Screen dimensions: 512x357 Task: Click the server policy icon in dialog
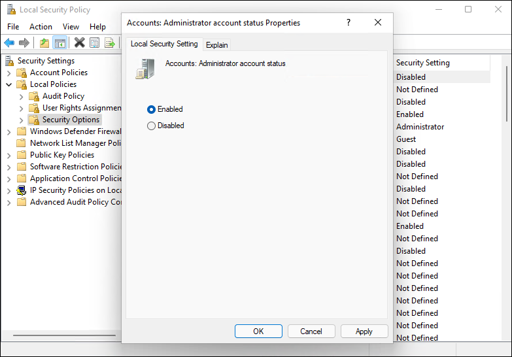[145, 69]
